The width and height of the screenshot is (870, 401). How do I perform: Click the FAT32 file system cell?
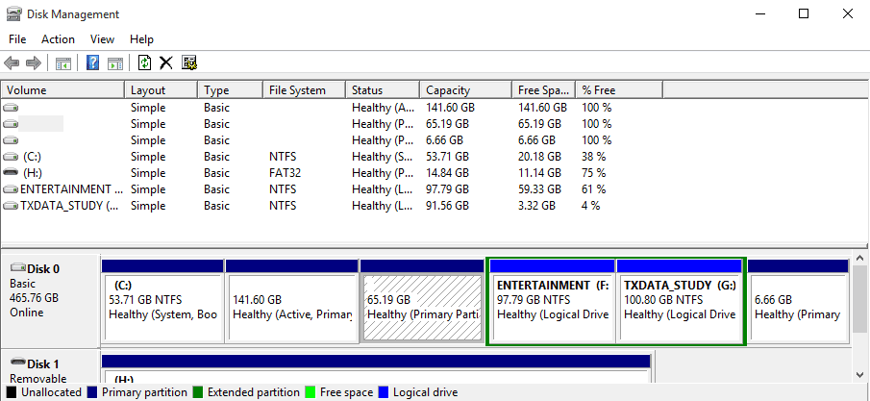point(286,173)
